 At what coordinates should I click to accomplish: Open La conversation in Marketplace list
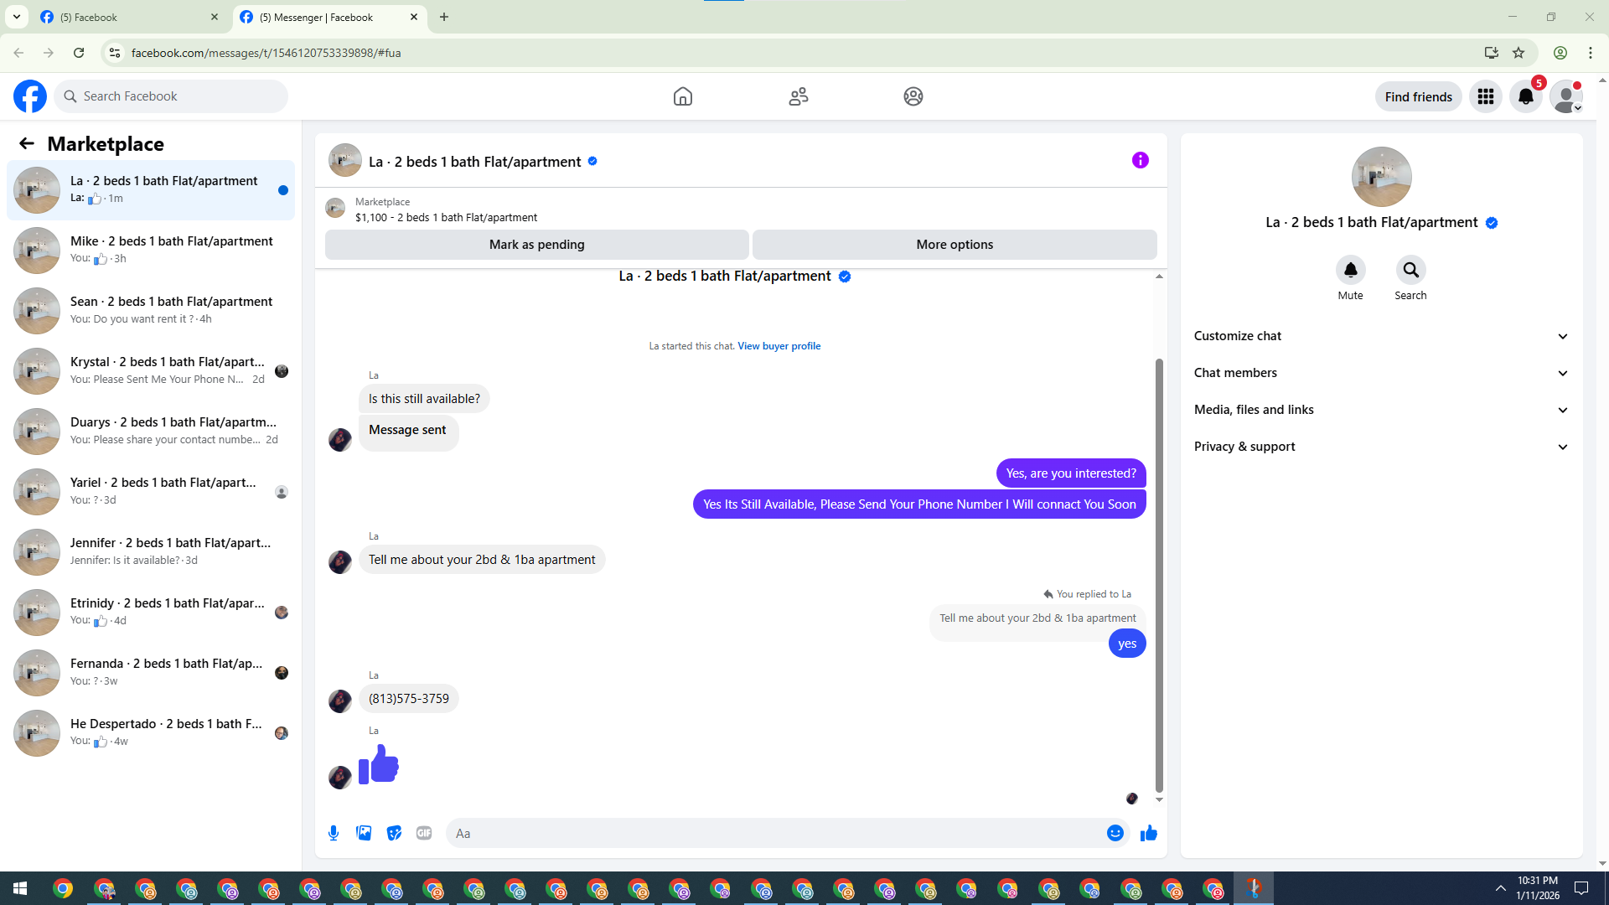pos(151,190)
